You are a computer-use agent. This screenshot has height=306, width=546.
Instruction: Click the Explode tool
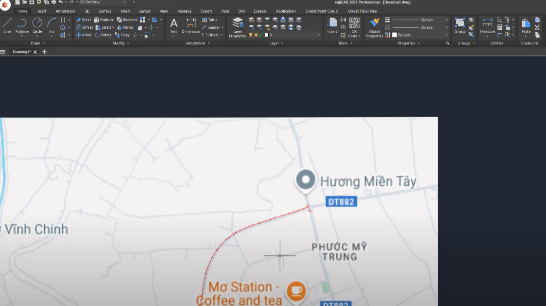[x=104, y=20]
